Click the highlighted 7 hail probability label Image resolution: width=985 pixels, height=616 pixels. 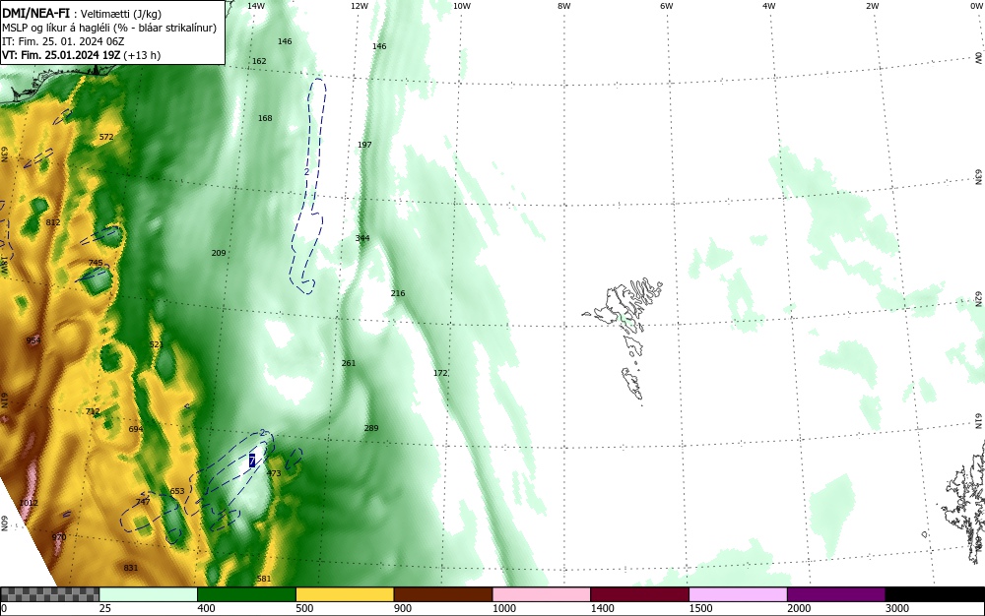pos(252,461)
